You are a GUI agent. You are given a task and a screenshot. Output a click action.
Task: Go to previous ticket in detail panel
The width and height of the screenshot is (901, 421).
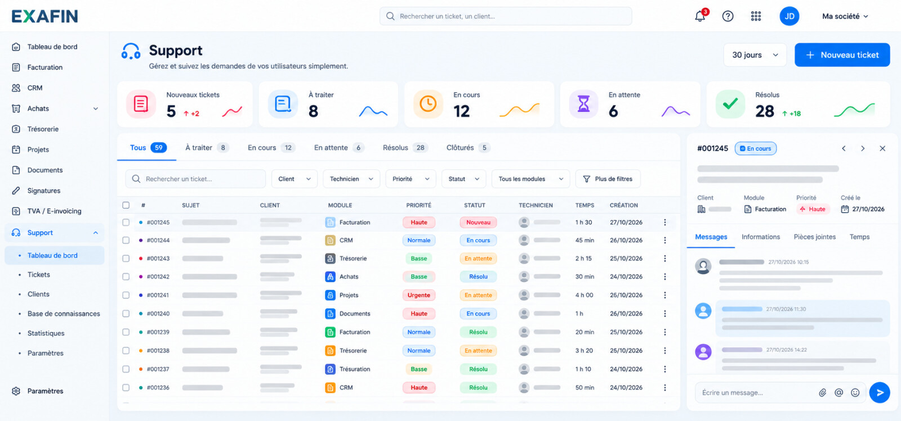coord(844,148)
